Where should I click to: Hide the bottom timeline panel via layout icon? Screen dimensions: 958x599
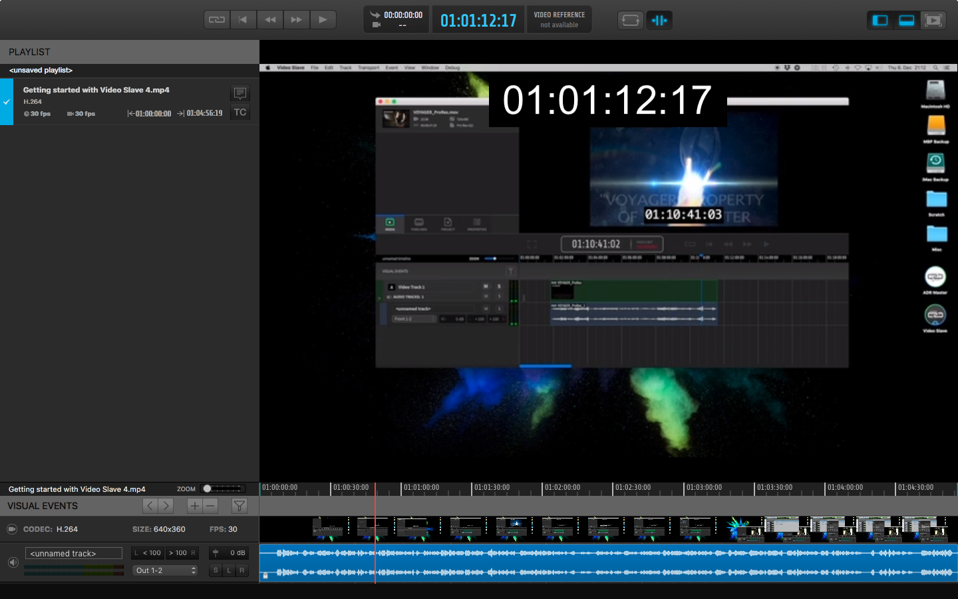pyautogui.click(x=907, y=20)
